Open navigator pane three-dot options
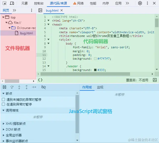159x143 pixels. click(32, 10)
